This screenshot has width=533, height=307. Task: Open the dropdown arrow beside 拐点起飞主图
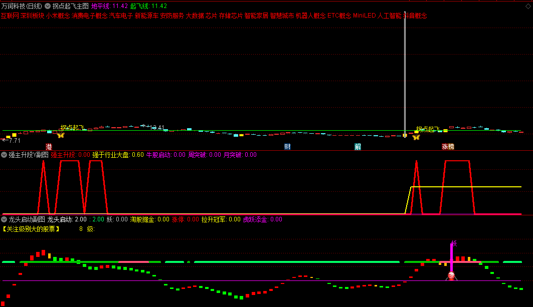48,6
